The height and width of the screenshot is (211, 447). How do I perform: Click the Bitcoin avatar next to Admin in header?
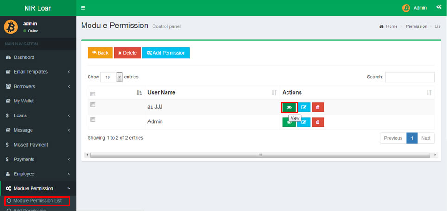406,8
